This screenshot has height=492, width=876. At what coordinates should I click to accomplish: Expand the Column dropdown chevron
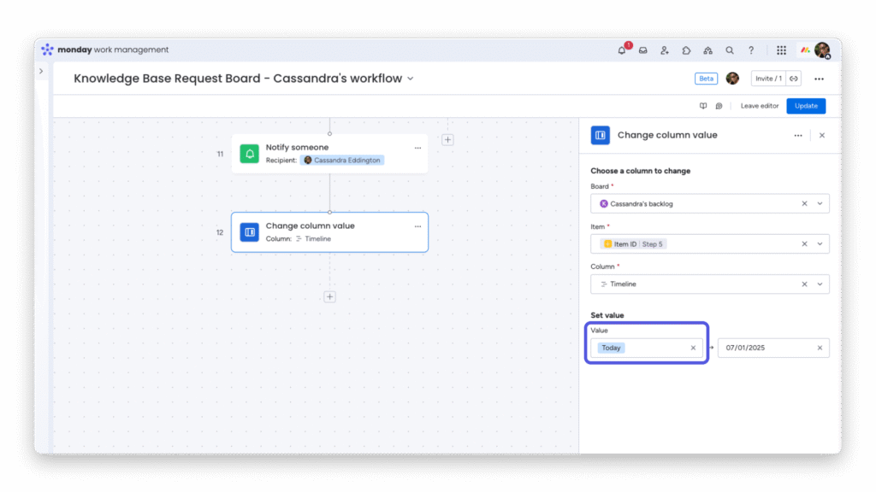coord(820,284)
